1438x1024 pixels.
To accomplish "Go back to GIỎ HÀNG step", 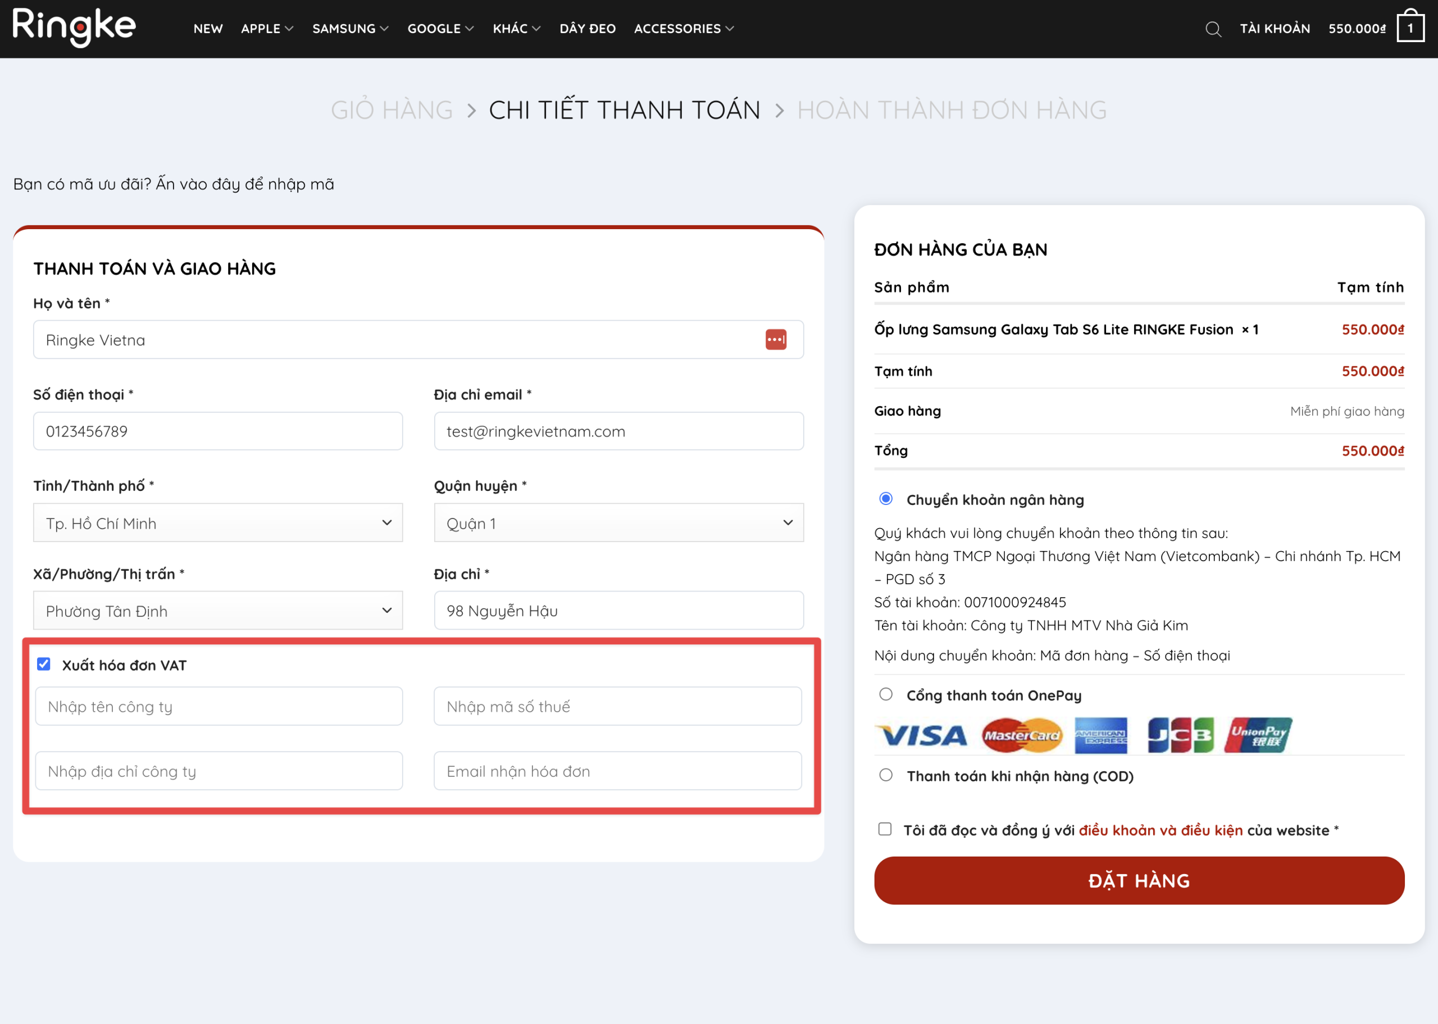I will coord(392,110).
